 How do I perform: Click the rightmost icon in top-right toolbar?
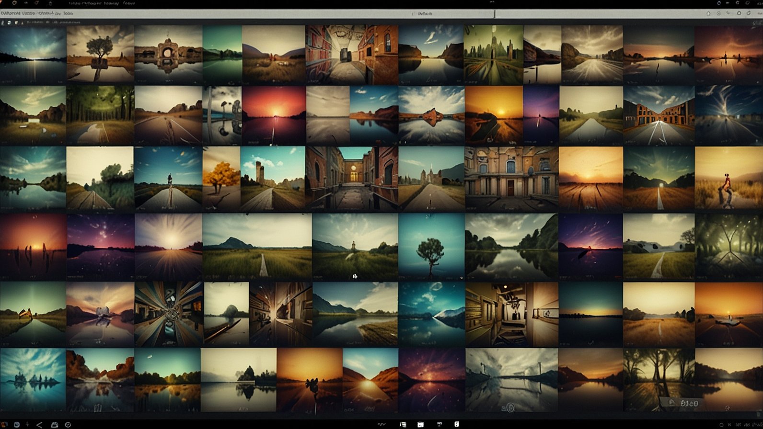pos(749,13)
